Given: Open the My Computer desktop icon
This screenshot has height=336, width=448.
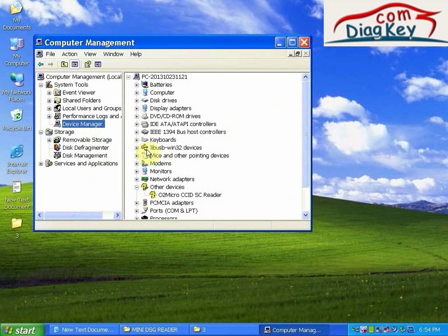Looking at the screenshot, I should [x=17, y=51].
